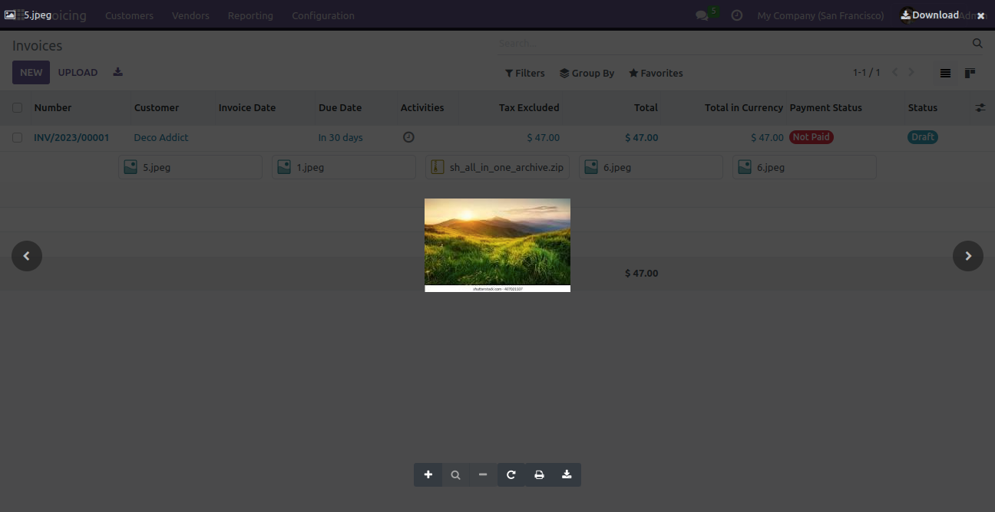This screenshot has height=512, width=995.
Task: Expand the Group By dropdown
Action: coord(587,74)
